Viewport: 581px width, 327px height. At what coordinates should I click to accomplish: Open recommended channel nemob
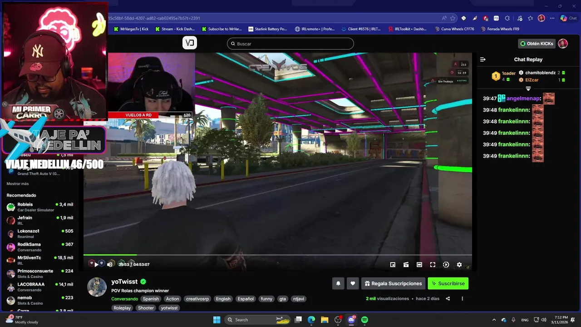[x=40, y=300]
